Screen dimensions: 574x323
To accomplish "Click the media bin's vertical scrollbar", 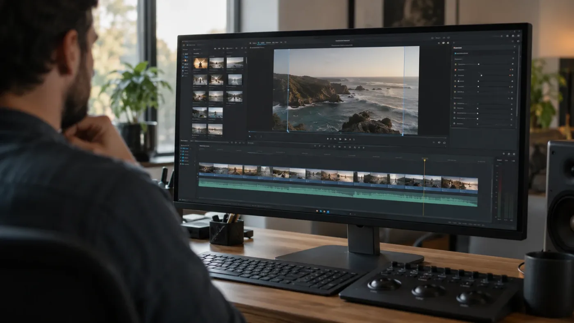I will [x=246, y=60].
